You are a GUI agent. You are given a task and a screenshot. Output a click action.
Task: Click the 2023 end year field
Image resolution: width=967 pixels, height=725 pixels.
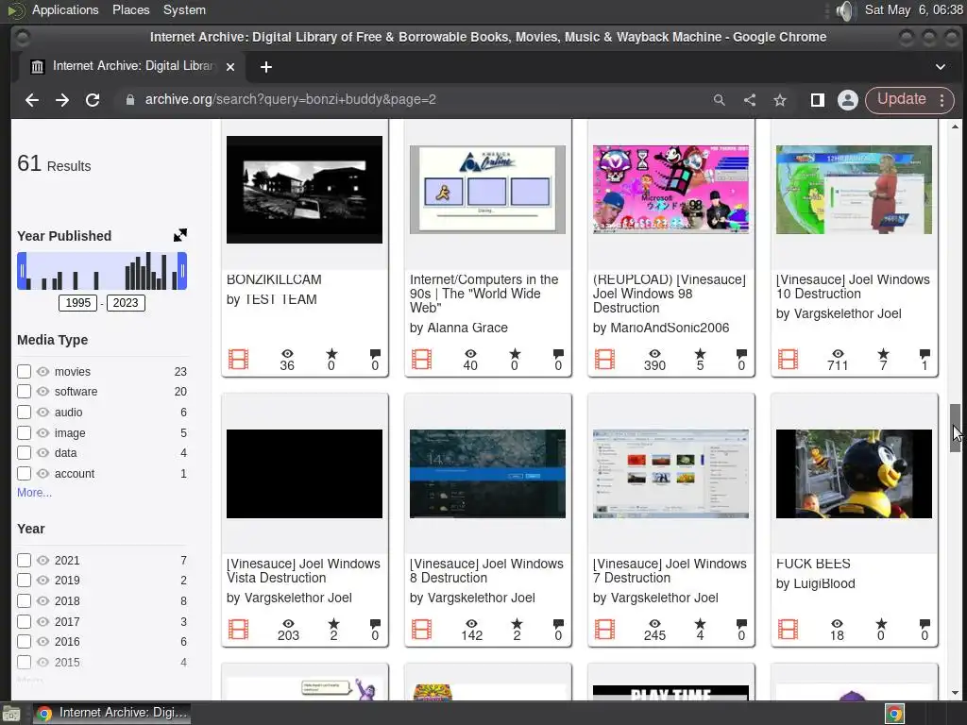(x=126, y=303)
